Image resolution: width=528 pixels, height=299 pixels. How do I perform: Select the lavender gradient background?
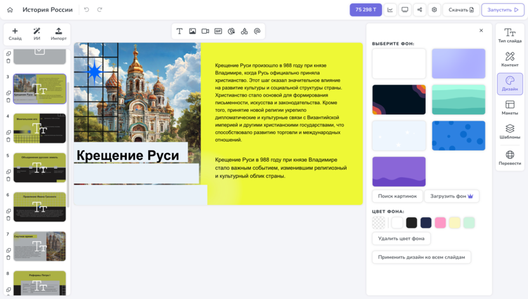click(x=459, y=63)
